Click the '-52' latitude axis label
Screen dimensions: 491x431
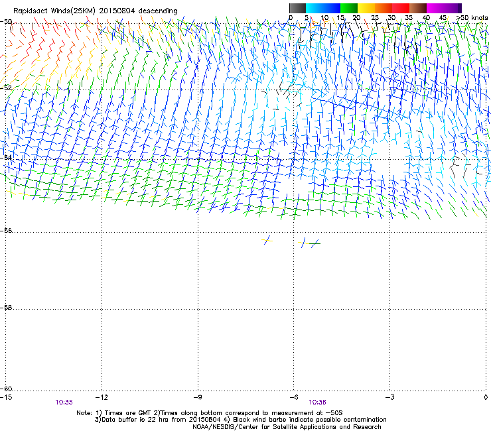click(x=6, y=88)
